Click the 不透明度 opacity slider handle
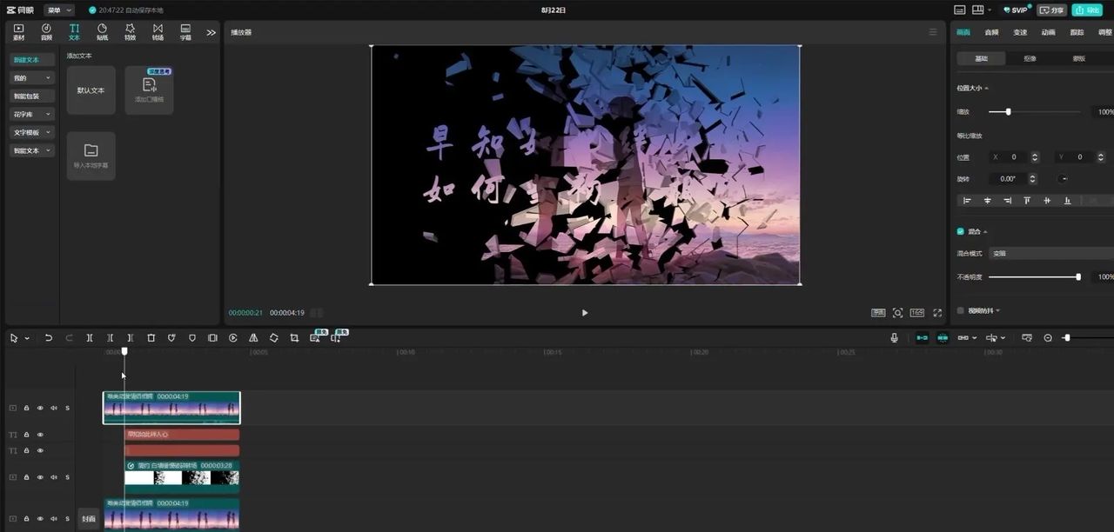 pyautogui.click(x=1078, y=276)
